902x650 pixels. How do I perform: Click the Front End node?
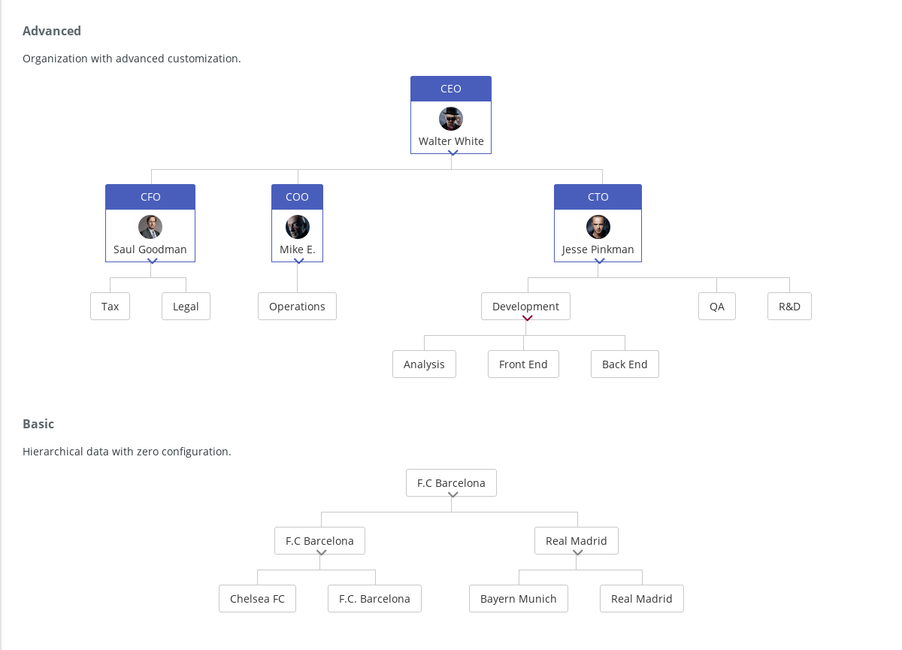[x=523, y=364]
